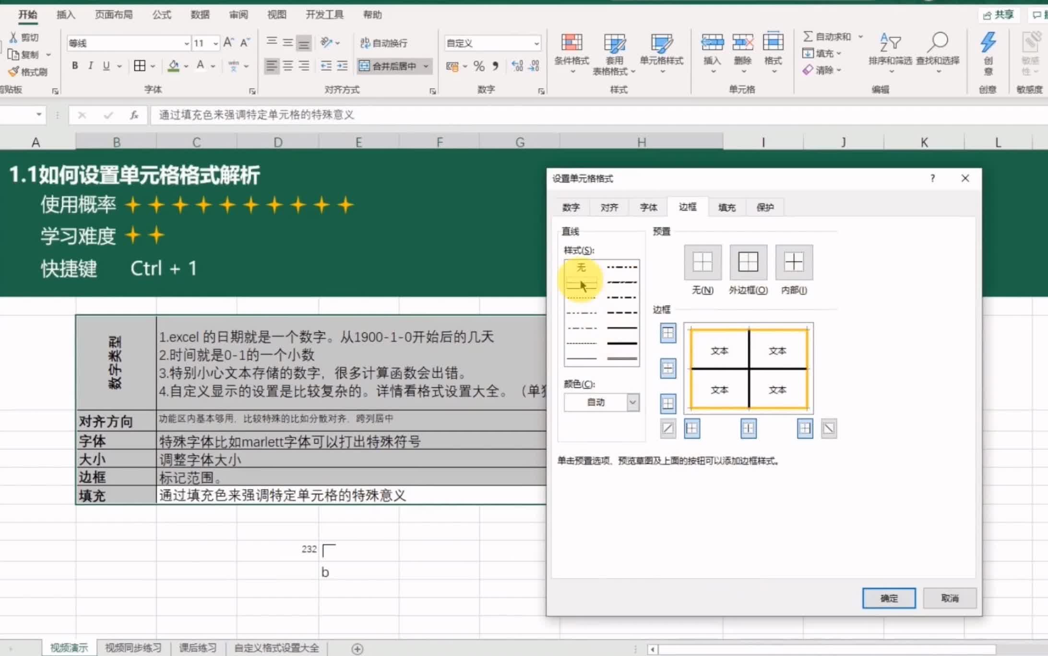Toggle the inside horizontal border button
Image resolution: width=1048 pixels, height=656 pixels.
668,368
